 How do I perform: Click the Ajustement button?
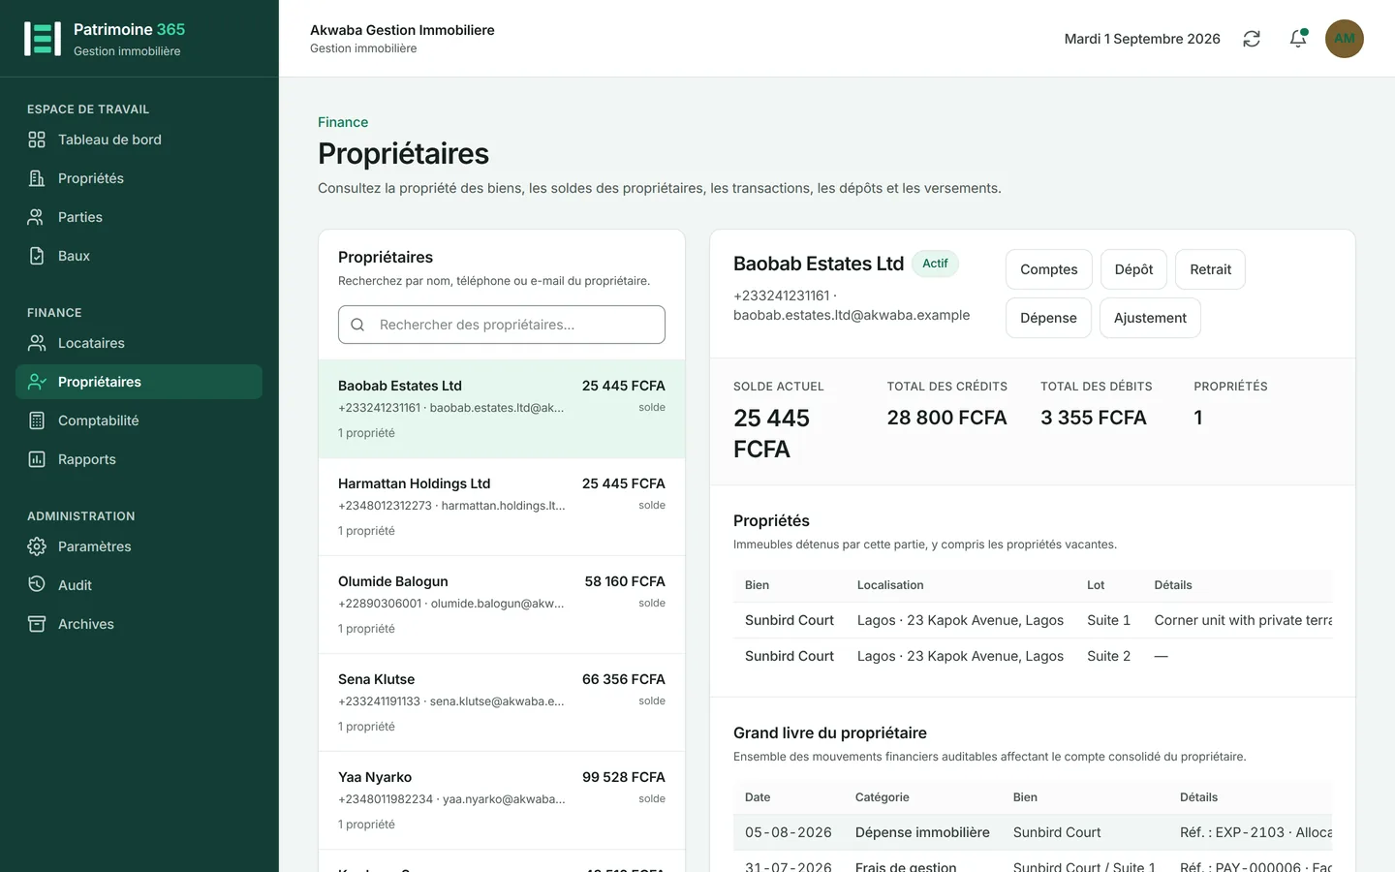click(1150, 318)
